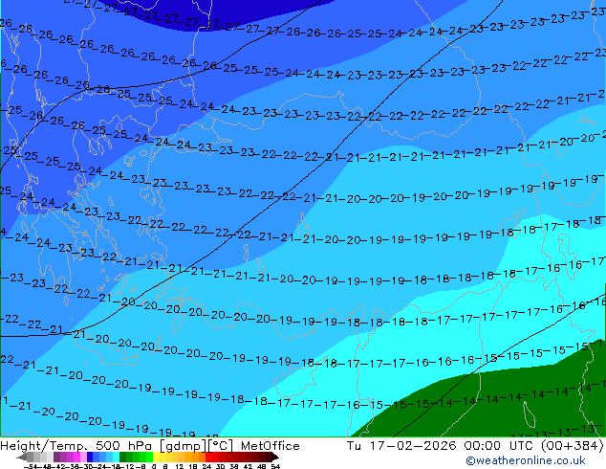
Task: Click the '(00+384)' forecast offset text
Action: (574, 446)
